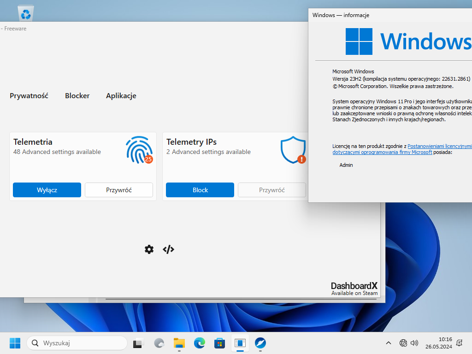Viewport: 472px width, 354px height.
Task: Open the Windows Start menu
Action: pyautogui.click(x=15, y=343)
